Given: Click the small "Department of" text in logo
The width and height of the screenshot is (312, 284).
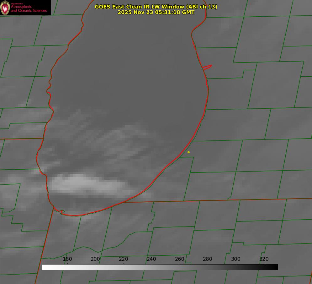Looking at the screenshot, I should [17, 3].
